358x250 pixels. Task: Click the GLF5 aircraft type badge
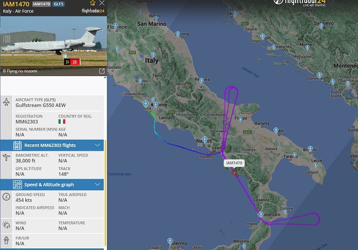(x=59, y=4)
